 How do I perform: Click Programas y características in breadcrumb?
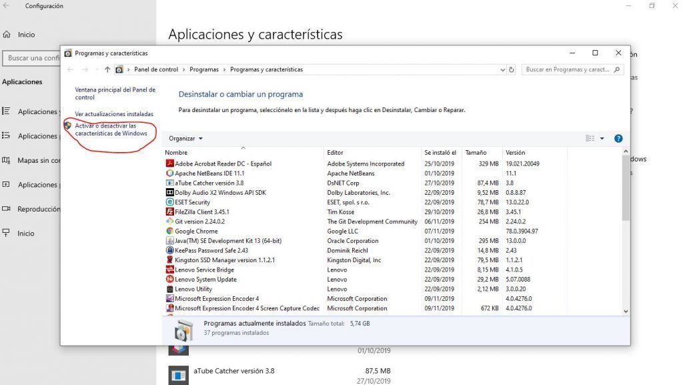[266, 69]
